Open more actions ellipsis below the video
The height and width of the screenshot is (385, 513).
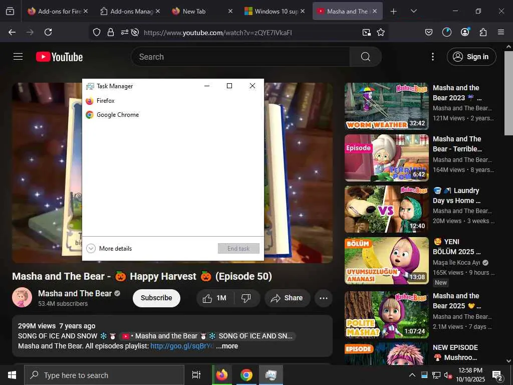coord(323,298)
